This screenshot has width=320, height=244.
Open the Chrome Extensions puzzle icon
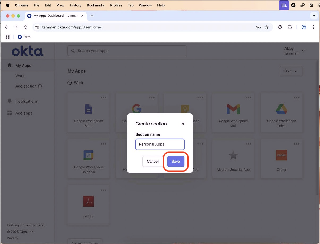[x=290, y=27]
